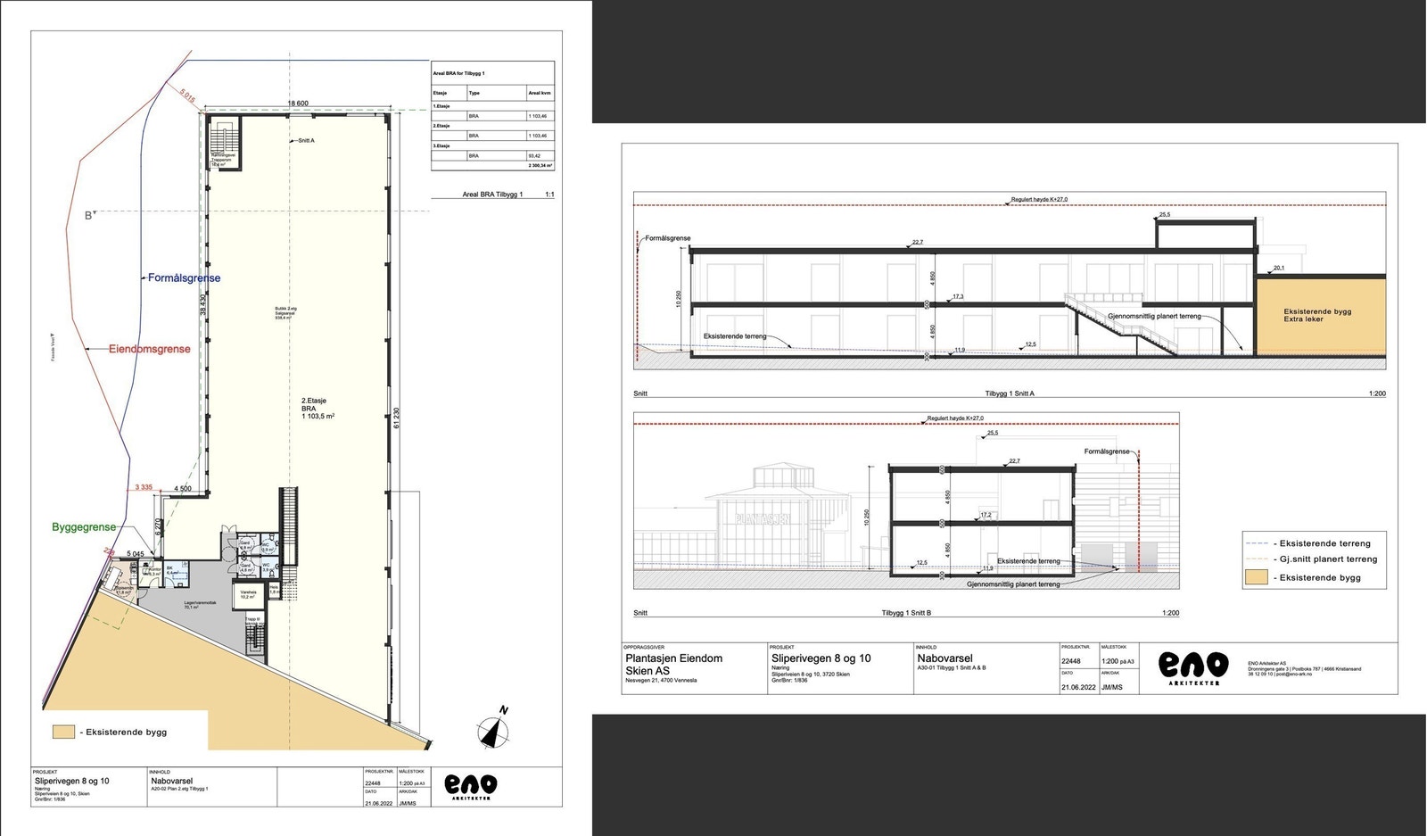Select the 38 430 vertical dimension
Image resolution: width=1427 pixels, height=836 pixels.
click(x=203, y=306)
